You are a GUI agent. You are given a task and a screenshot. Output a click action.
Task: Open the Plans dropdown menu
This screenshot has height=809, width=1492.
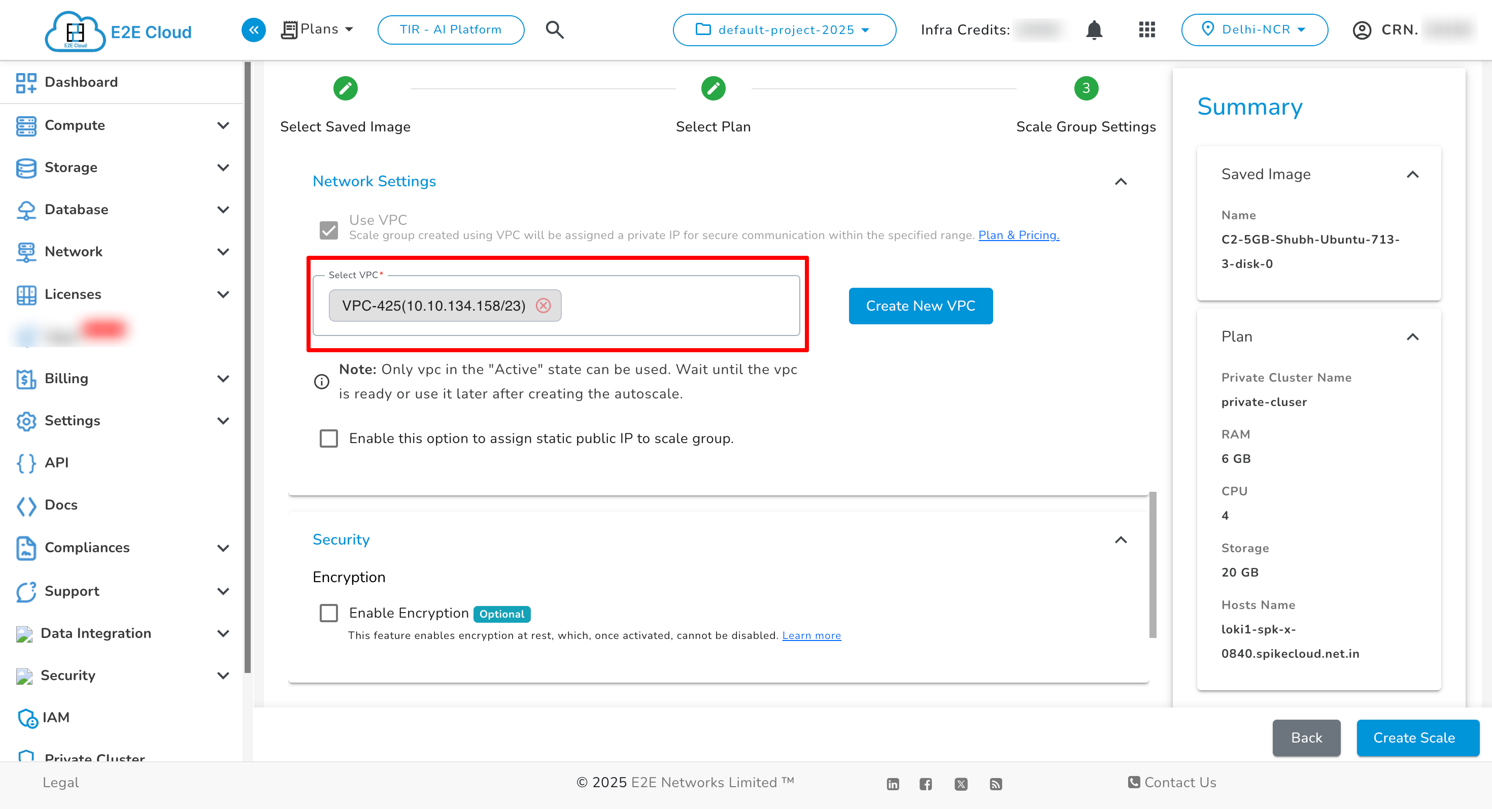317,29
